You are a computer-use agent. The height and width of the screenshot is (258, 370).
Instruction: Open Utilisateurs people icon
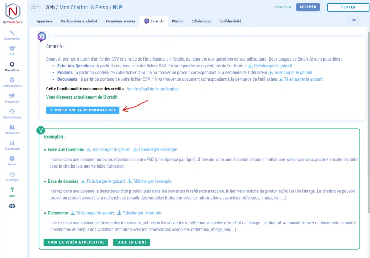pyautogui.click(x=12, y=127)
